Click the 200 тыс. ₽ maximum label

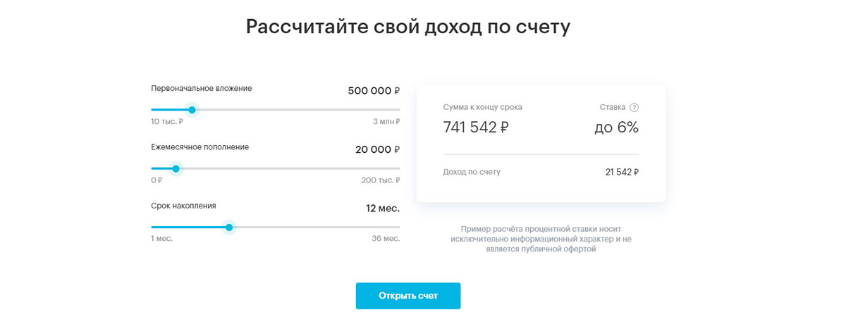click(x=381, y=180)
